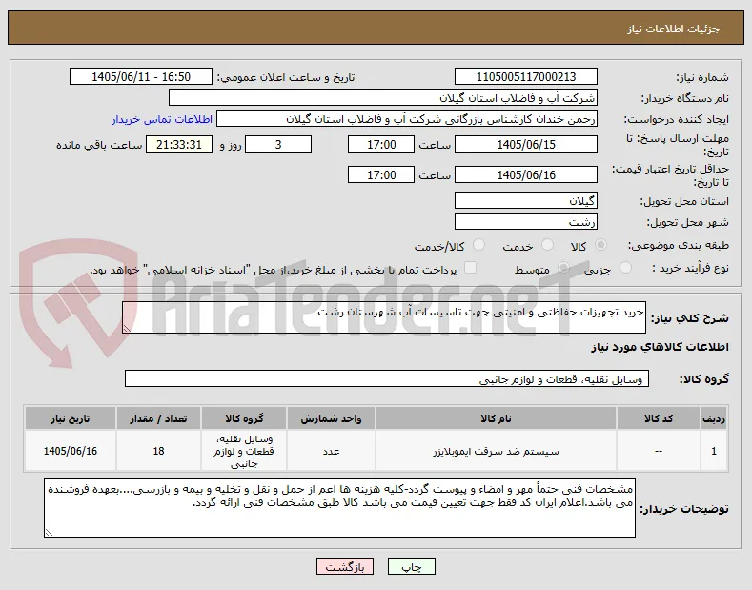This screenshot has height=590, width=752.
Task: Click the شماره نیاز field 1105005117000213
Action: tap(525, 77)
